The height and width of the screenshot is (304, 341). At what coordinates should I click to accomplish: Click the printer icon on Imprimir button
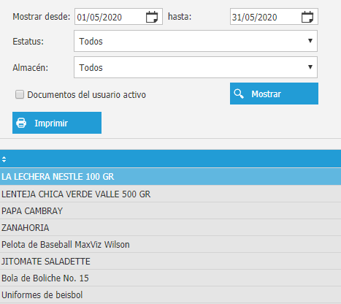coord(21,123)
